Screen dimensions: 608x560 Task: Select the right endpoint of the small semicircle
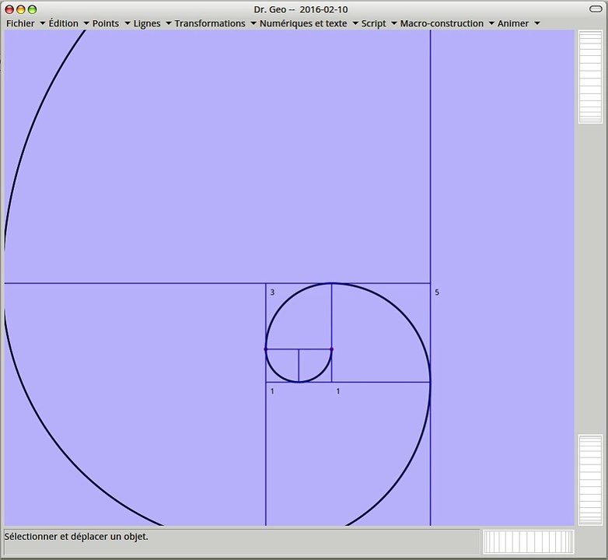point(331,349)
